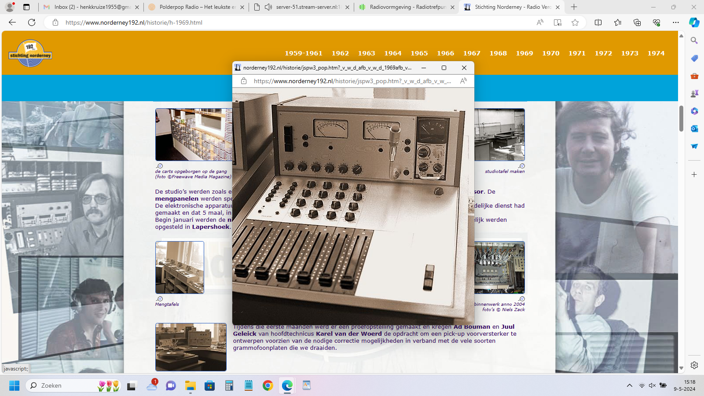Click the Outlook icon in Edge sidebar
The width and height of the screenshot is (704, 396).
694,128
